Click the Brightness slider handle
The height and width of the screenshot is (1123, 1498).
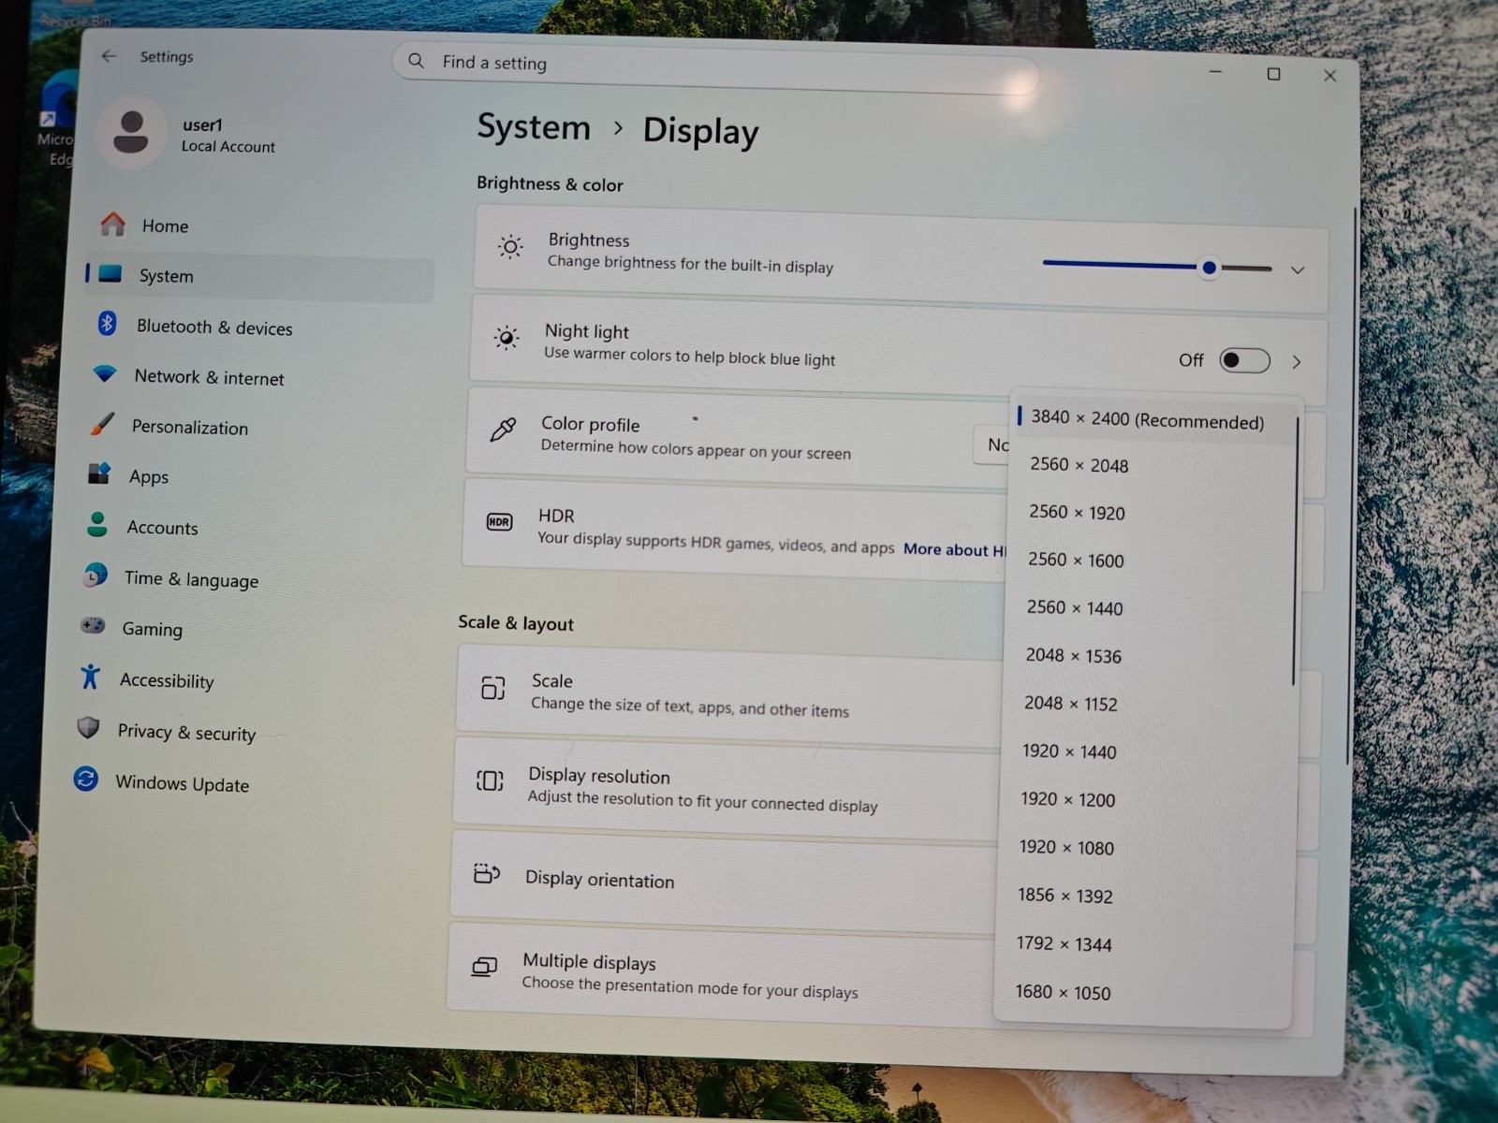click(1210, 268)
